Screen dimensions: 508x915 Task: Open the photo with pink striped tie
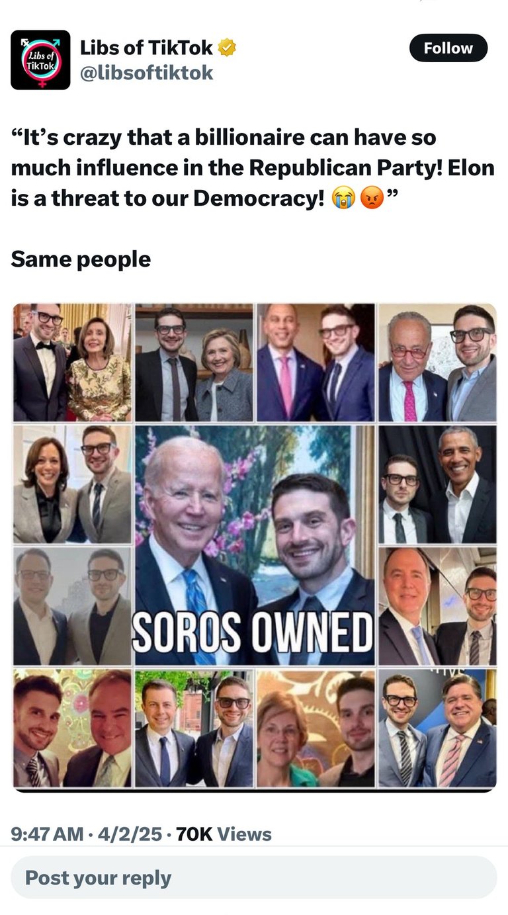437,728
